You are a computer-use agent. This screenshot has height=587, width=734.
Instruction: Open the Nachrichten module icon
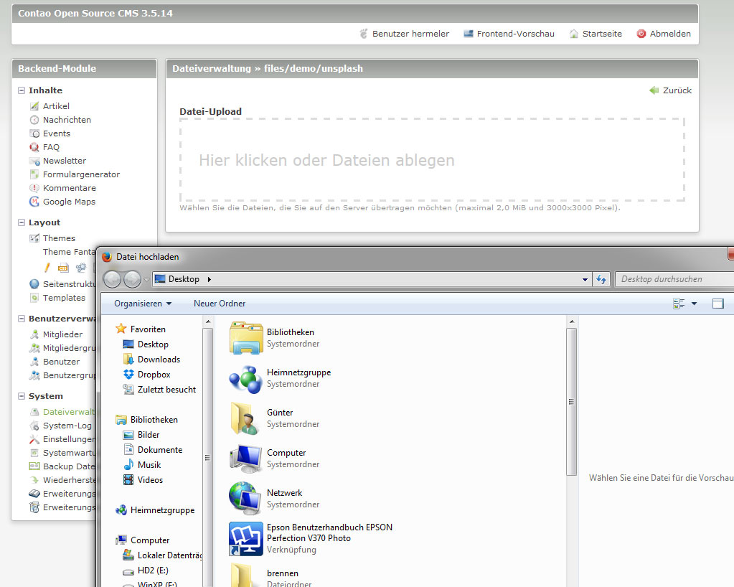click(34, 120)
